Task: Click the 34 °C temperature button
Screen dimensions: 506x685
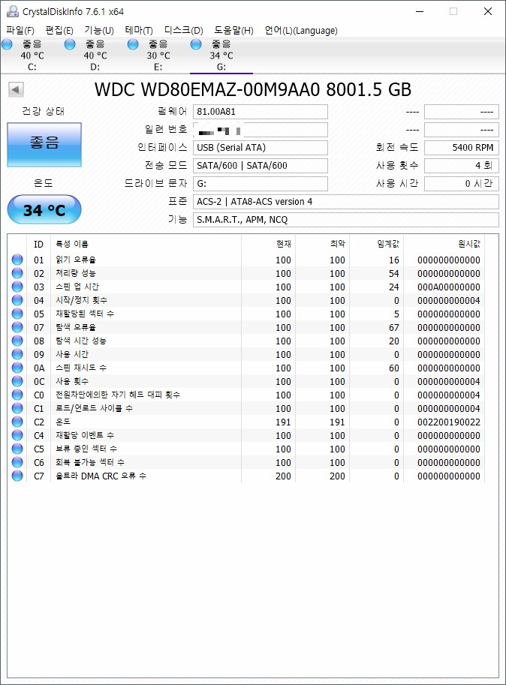Action: click(x=44, y=209)
